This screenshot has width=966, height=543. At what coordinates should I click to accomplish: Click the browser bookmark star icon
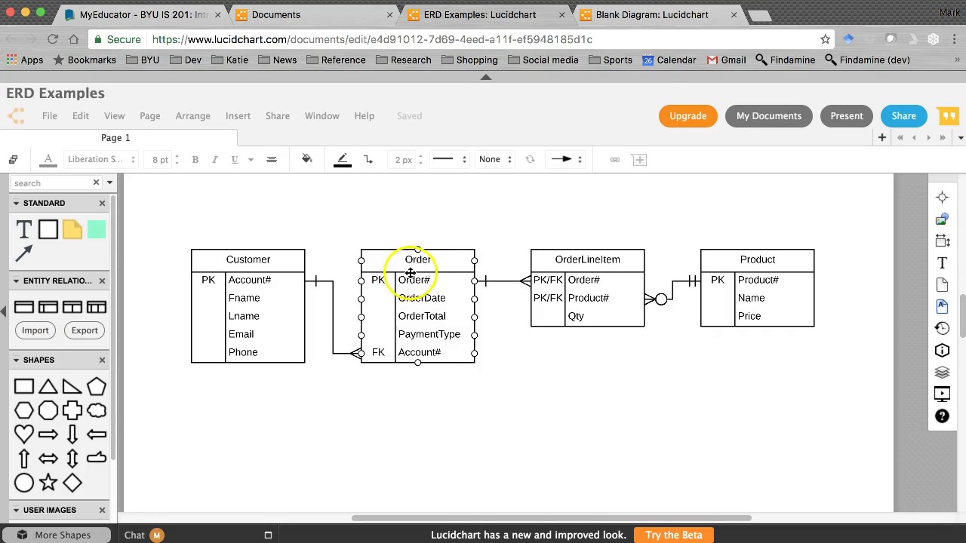[x=825, y=39]
